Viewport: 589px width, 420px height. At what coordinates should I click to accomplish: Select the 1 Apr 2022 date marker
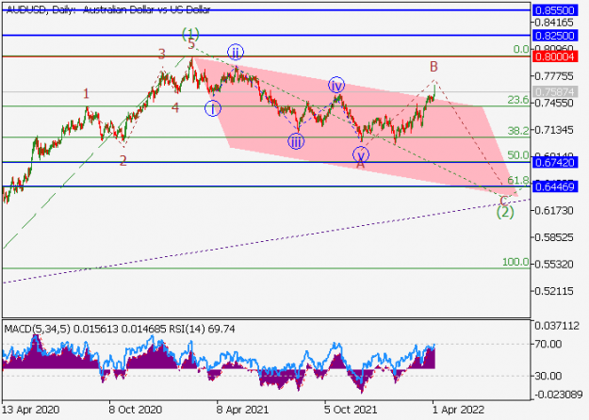tap(458, 410)
